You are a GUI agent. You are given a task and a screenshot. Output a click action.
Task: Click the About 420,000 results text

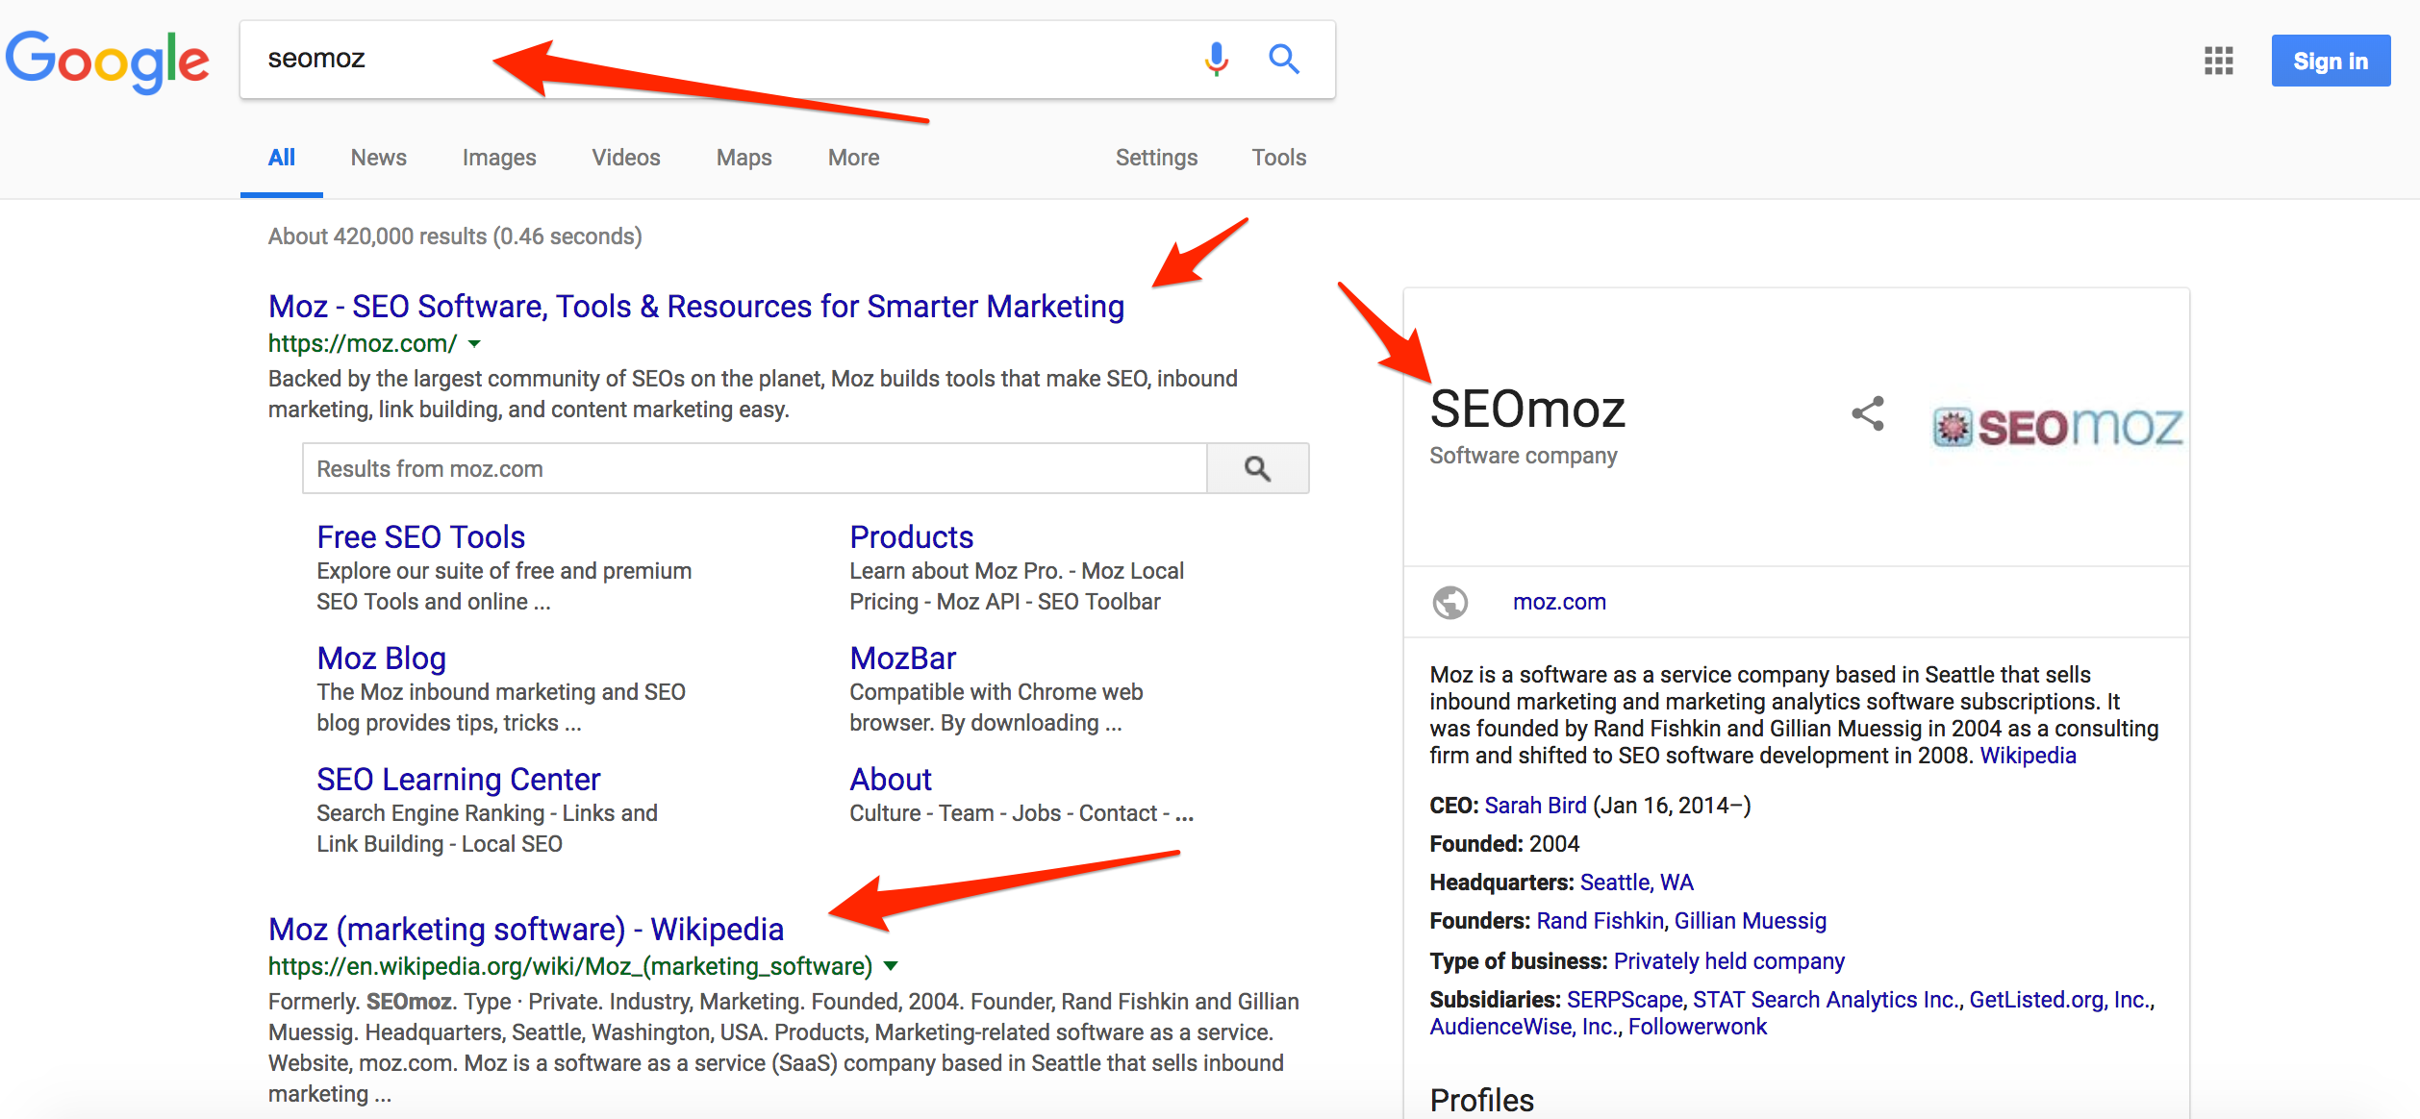tap(455, 236)
